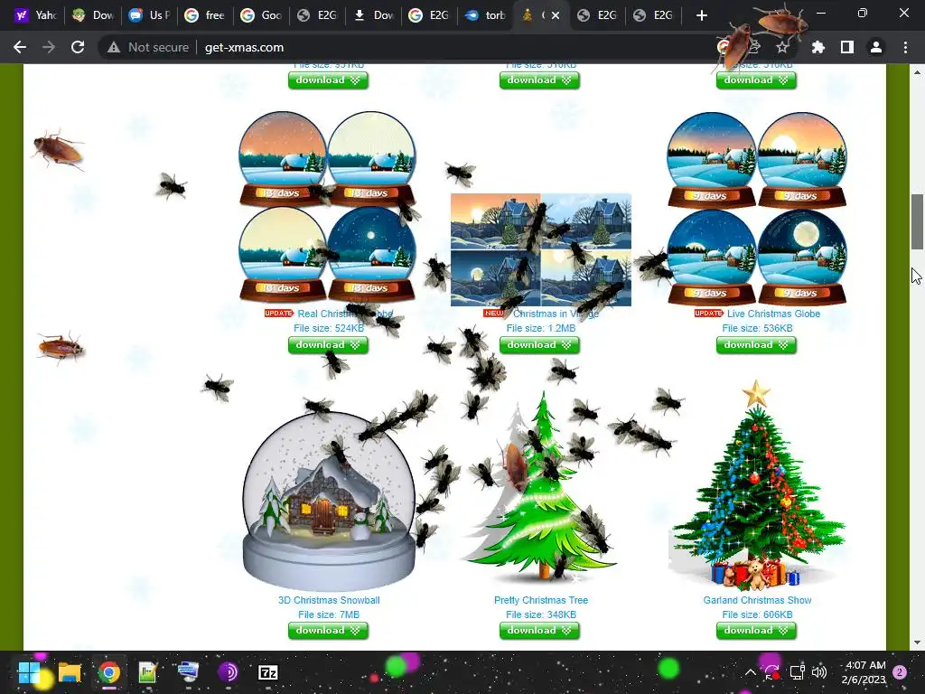925x694 pixels.
Task: Open File Explorer from the taskbar
Action: [x=69, y=672]
